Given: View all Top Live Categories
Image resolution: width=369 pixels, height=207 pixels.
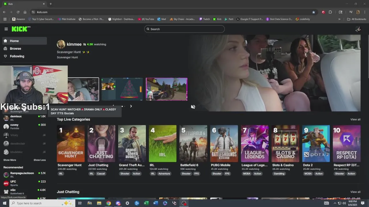Looking at the screenshot, I should pyautogui.click(x=355, y=119).
